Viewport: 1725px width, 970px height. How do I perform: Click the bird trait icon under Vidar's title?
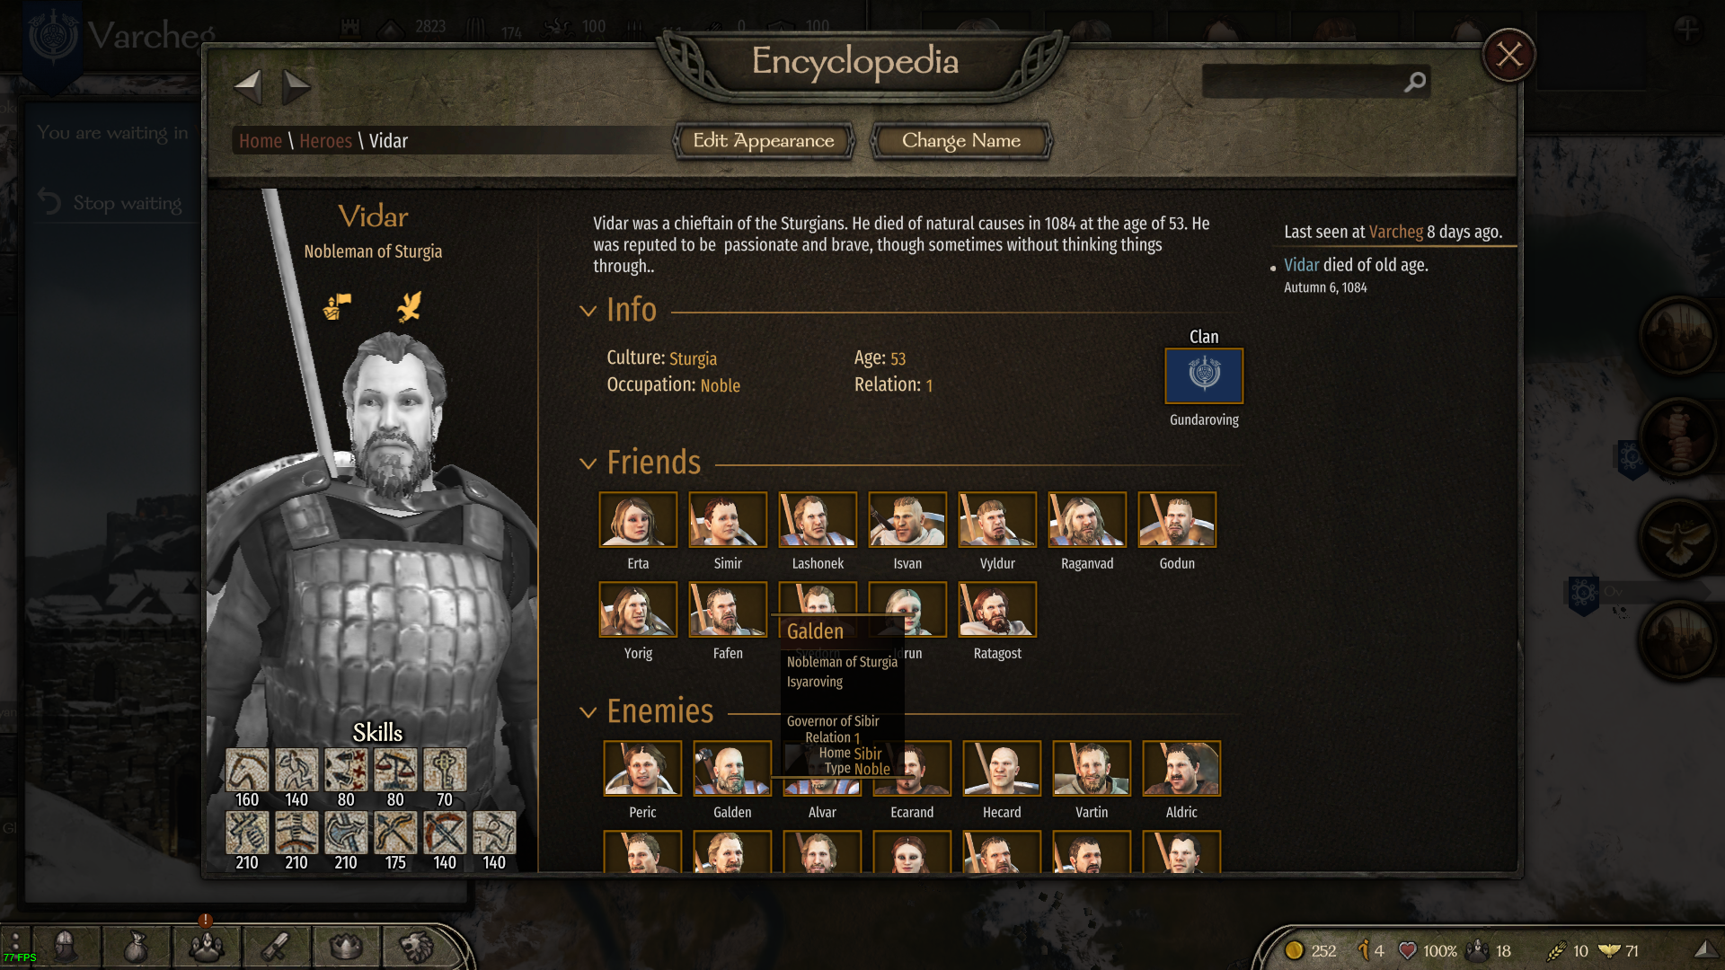pos(409,307)
